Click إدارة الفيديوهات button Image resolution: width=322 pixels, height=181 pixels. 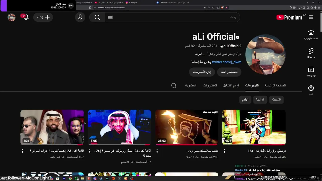[x=202, y=72]
